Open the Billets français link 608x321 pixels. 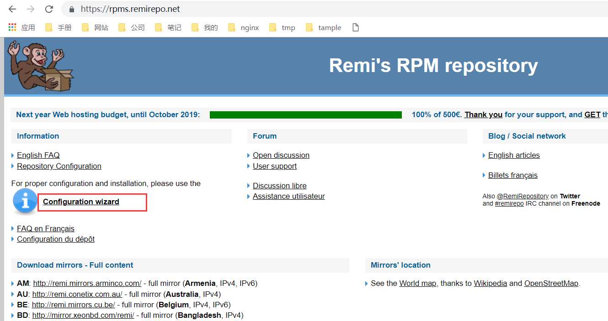(x=513, y=175)
